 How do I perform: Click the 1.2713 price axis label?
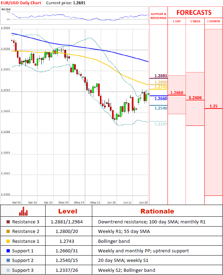pos(5,90)
